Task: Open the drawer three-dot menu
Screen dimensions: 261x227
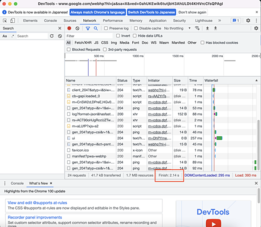Action: (x=5, y=183)
